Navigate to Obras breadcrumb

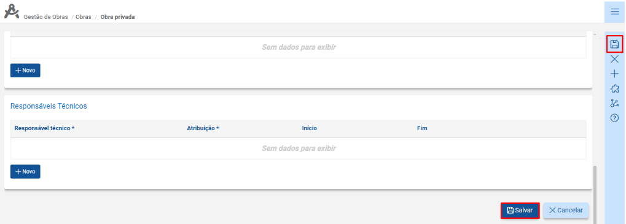coord(84,17)
